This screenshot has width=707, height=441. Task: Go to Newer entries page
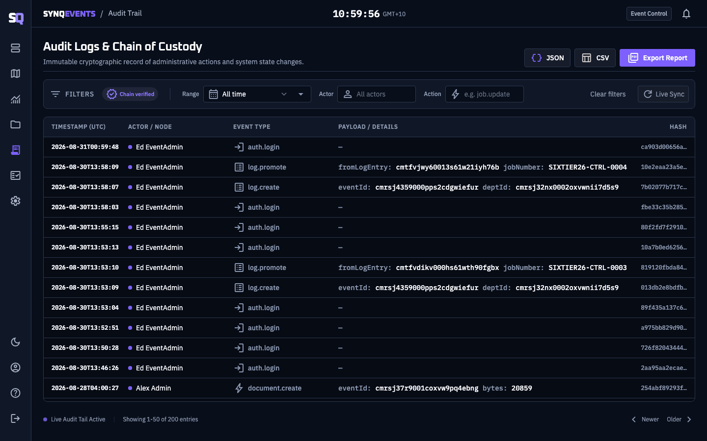(x=645, y=419)
